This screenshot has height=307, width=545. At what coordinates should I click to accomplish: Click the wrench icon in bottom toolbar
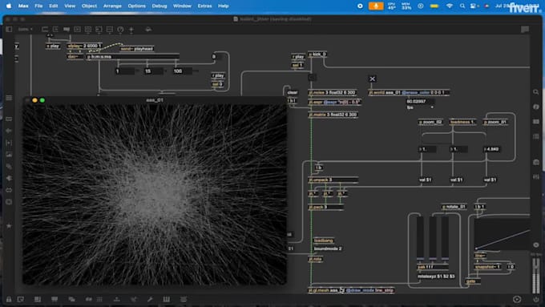click(x=150, y=299)
